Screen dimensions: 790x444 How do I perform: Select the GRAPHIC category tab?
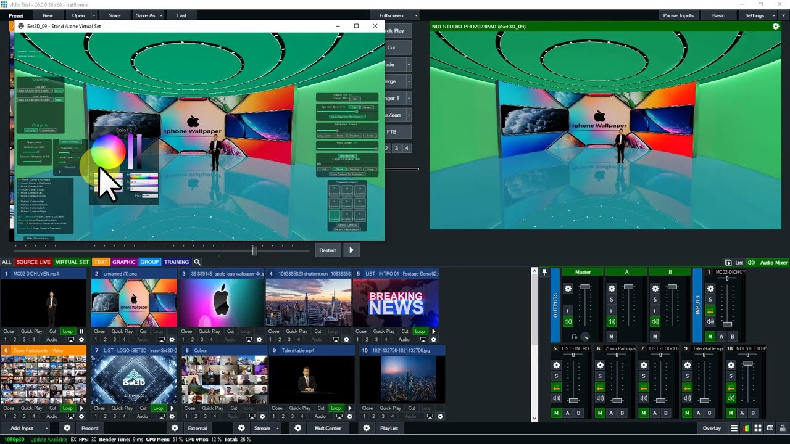click(x=123, y=262)
